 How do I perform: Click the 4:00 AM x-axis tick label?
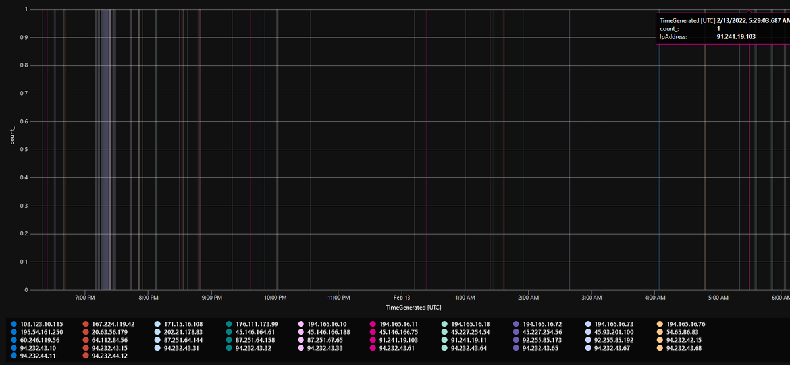click(x=655, y=298)
